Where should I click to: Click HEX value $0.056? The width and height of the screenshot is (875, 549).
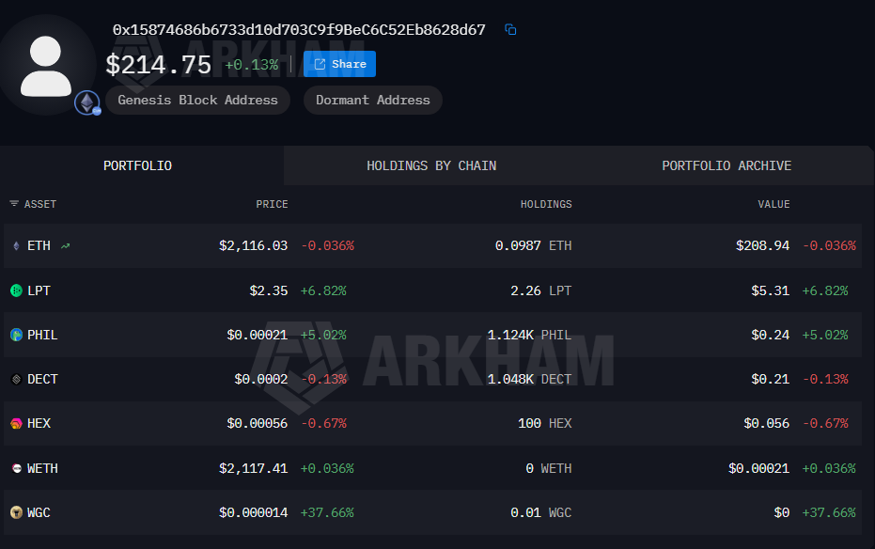766,423
